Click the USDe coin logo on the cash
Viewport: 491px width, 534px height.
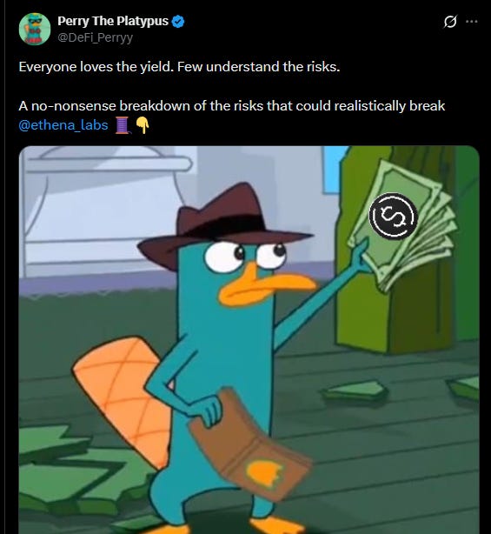coord(394,216)
